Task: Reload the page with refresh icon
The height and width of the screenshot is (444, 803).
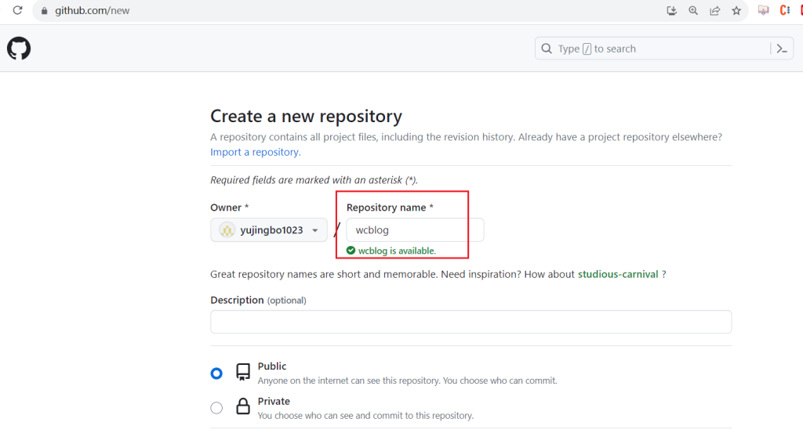Action: 17,10
